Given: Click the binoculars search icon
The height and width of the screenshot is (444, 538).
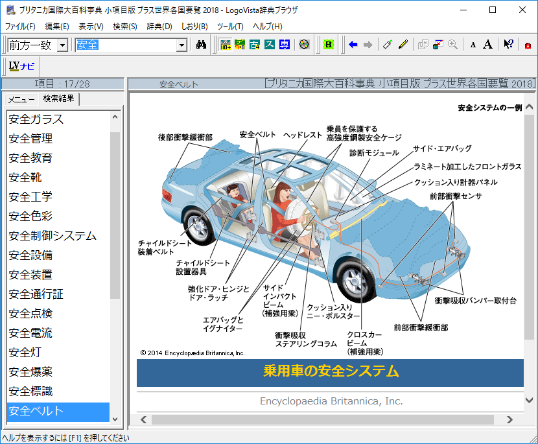Looking at the screenshot, I should click(201, 45).
